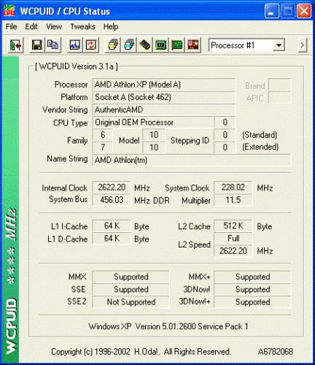
Task: Click the L2 Speed Full value
Action: (233, 238)
